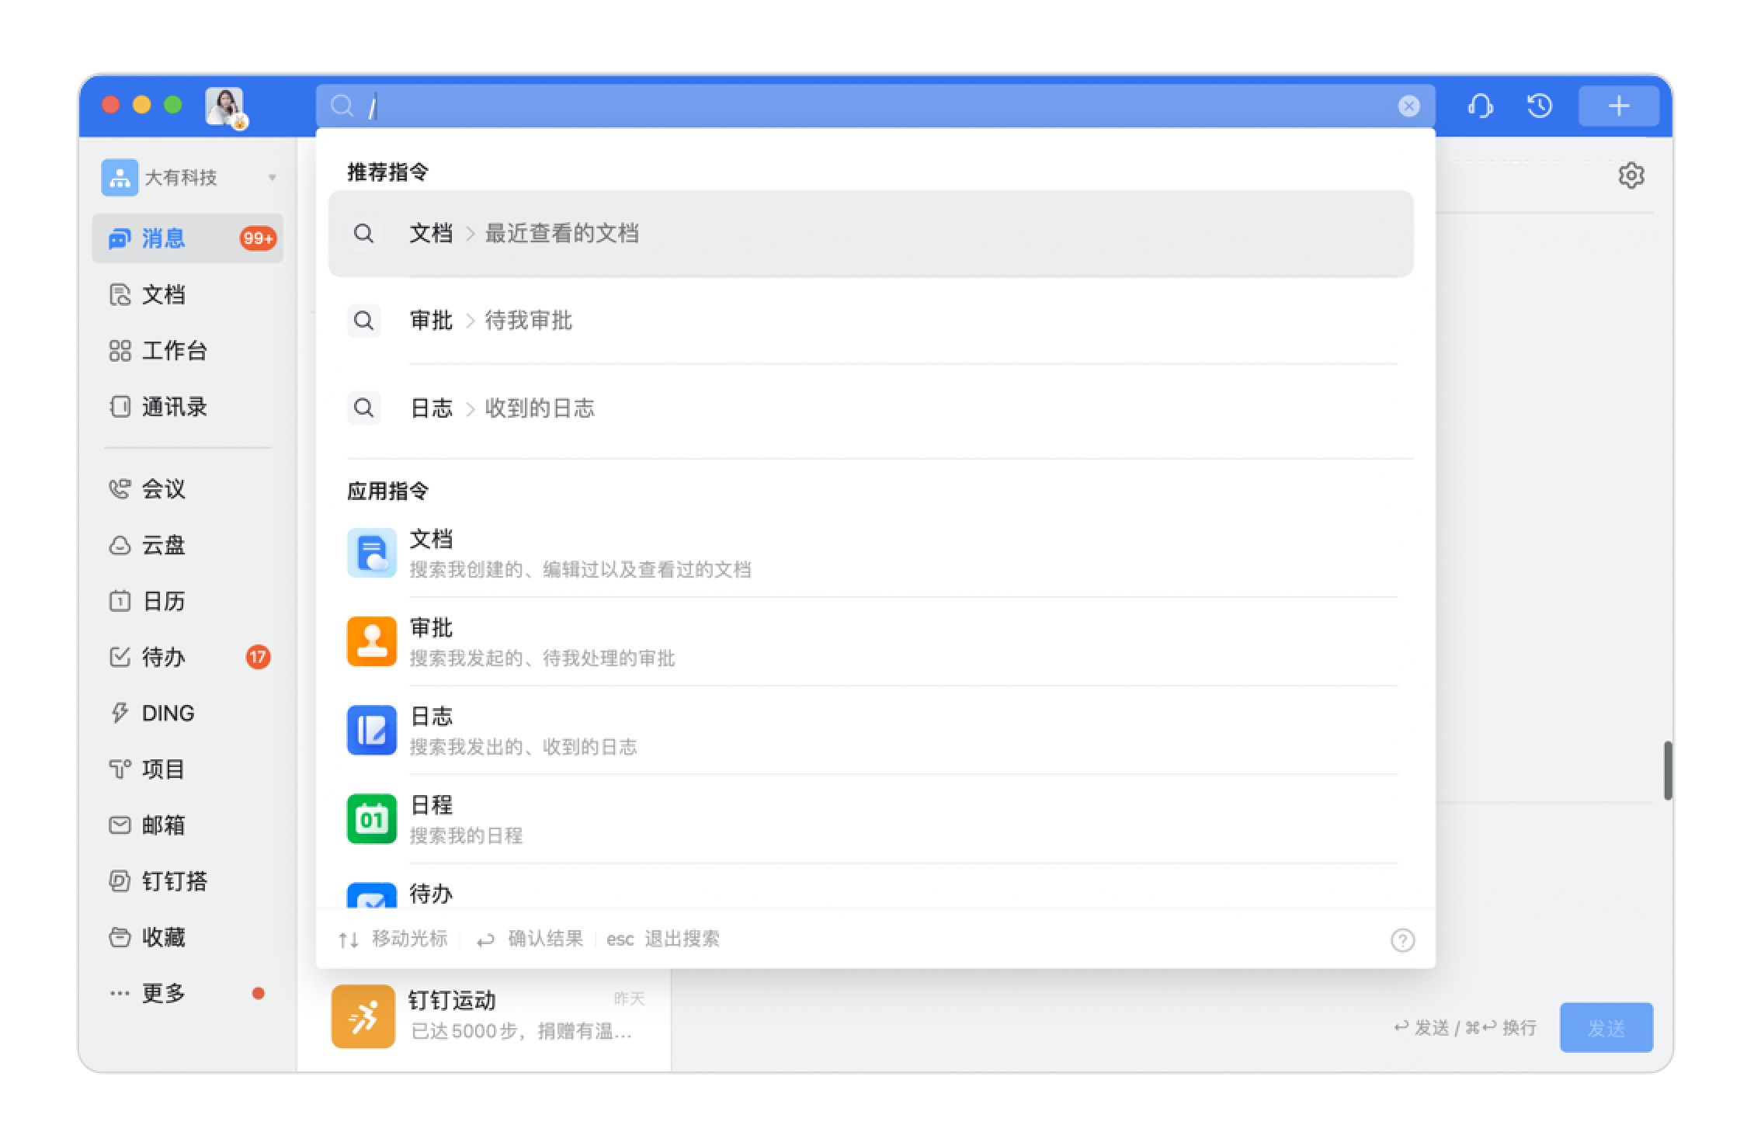Click the 搜索我发出的、收到的日志 description

pyautogui.click(x=523, y=747)
